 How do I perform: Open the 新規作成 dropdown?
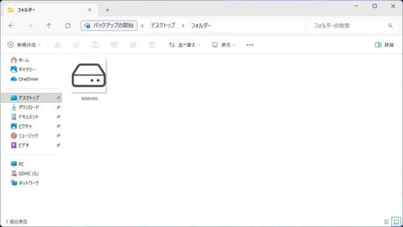tap(24, 45)
